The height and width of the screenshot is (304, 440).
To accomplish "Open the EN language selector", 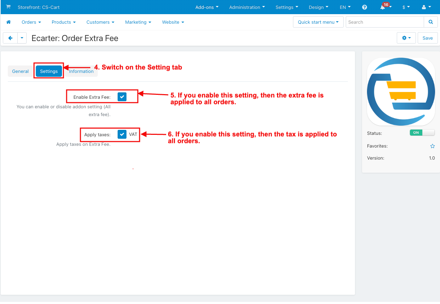I will tap(345, 7).
